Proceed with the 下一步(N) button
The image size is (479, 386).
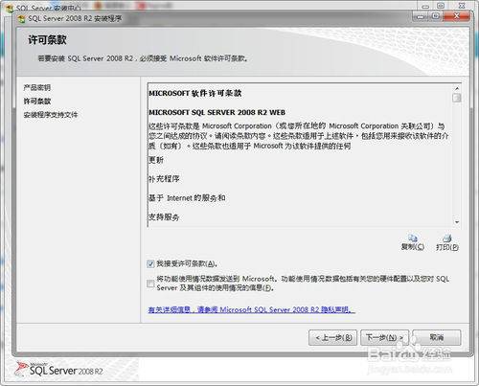pos(384,337)
